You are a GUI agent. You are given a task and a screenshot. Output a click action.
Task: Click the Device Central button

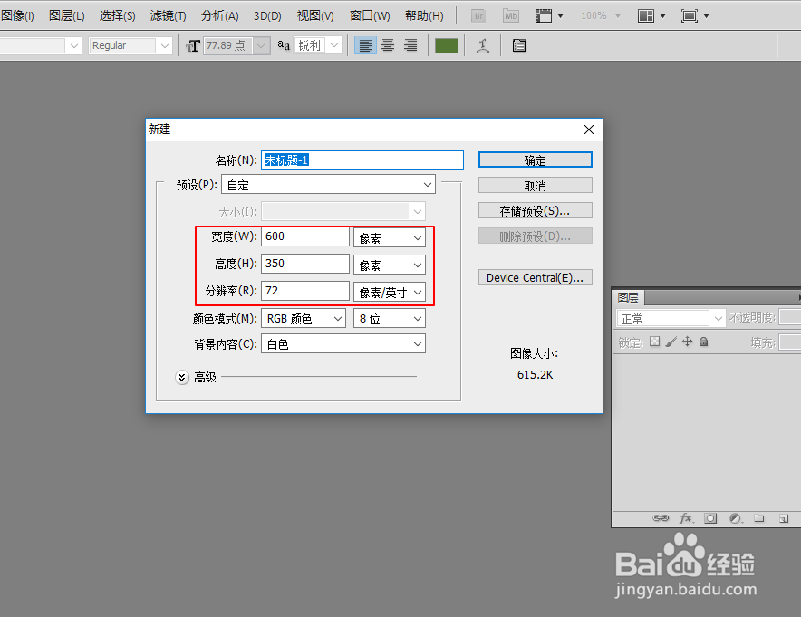click(x=535, y=277)
